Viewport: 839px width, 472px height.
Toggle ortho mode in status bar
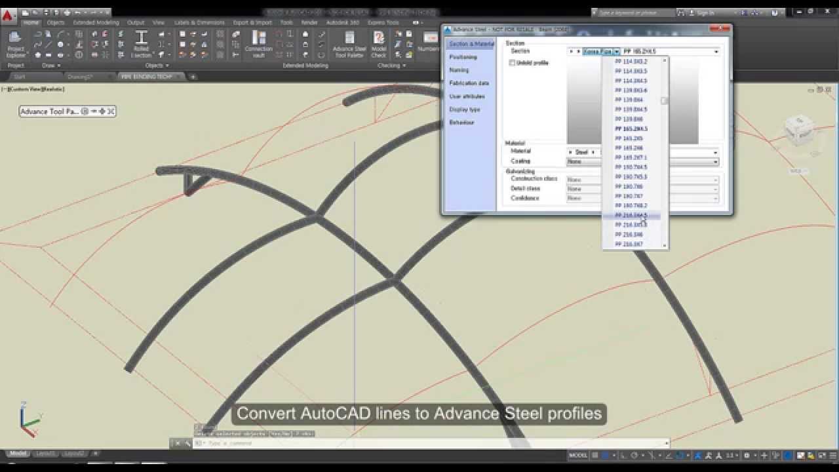(x=623, y=455)
